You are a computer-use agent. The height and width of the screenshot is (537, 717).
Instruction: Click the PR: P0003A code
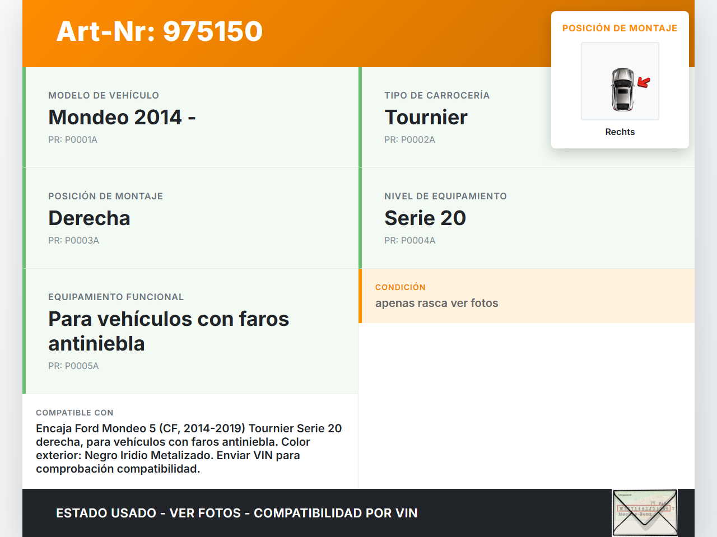click(x=73, y=241)
